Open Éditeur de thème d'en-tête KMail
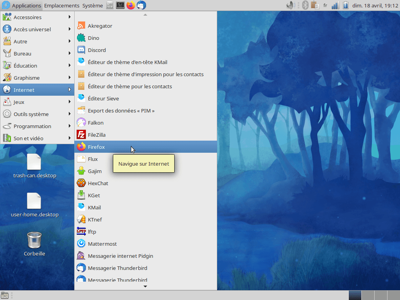Image resolution: width=400 pixels, height=300 pixels. [146, 62]
